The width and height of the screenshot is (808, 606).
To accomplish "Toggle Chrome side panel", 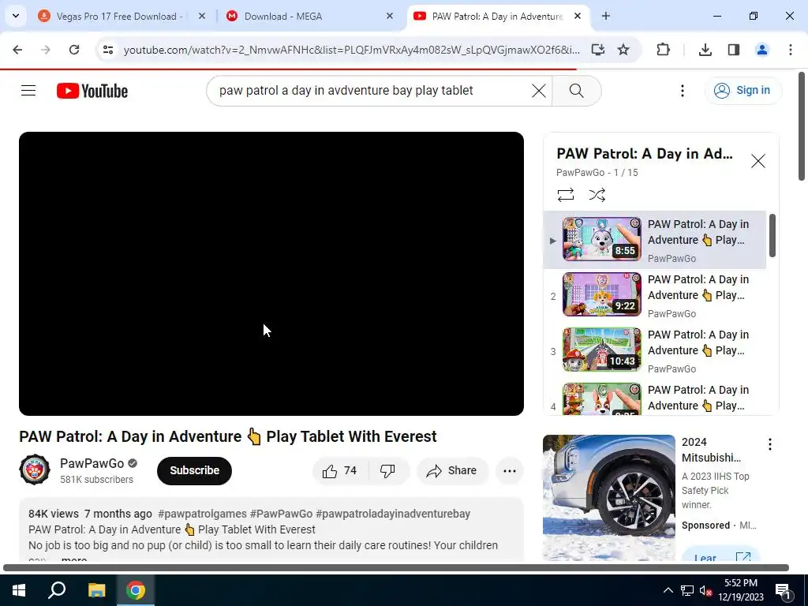I will (734, 50).
